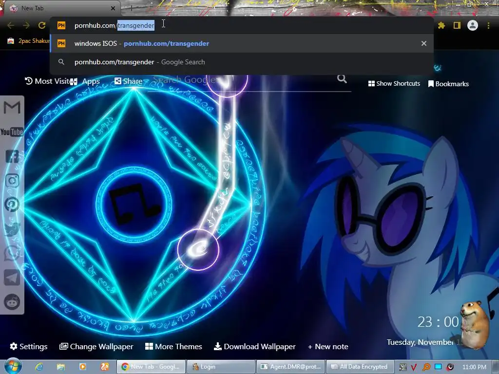Screen dimensions: 499x374
Task: Click the Share button
Action: pyautogui.click(x=129, y=81)
